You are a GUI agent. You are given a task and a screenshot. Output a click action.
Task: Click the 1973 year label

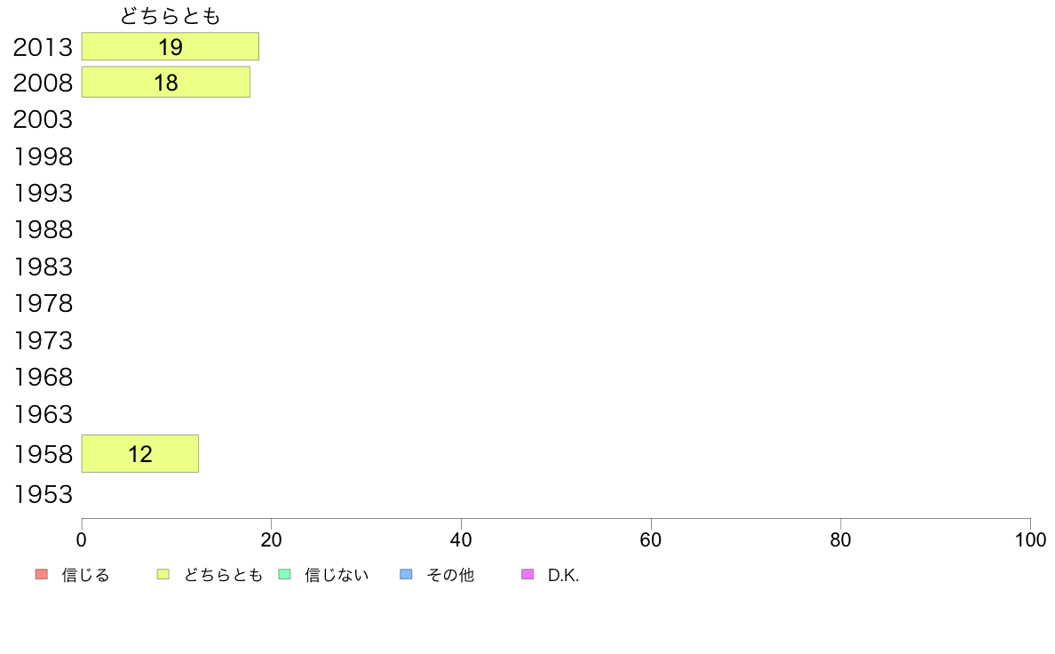pyautogui.click(x=43, y=341)
